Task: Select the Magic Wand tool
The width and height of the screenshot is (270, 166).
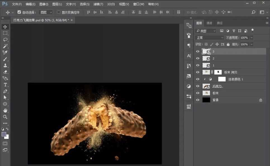Action: 5,46
